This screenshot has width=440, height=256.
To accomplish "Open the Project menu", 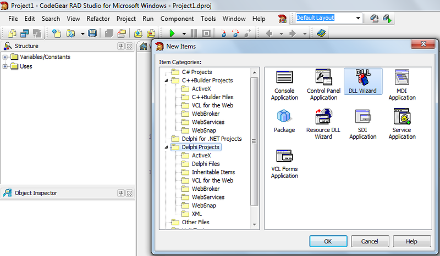I will 126,19.
